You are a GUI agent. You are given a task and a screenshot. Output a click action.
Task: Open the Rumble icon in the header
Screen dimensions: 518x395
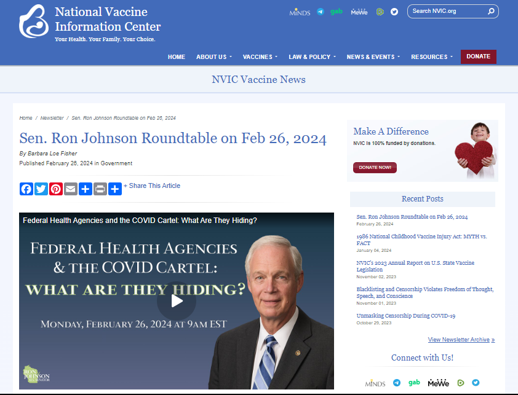coord(380,12)
